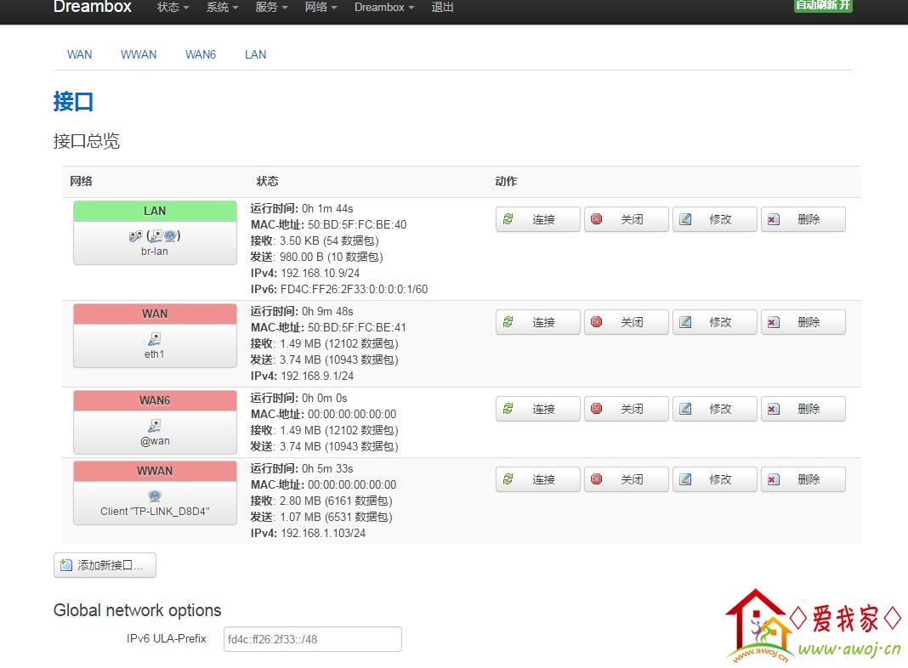This screenshot has height=668, width=908.
Task: Click the eth1 ethernet icon under WAN
Action: 155,338
